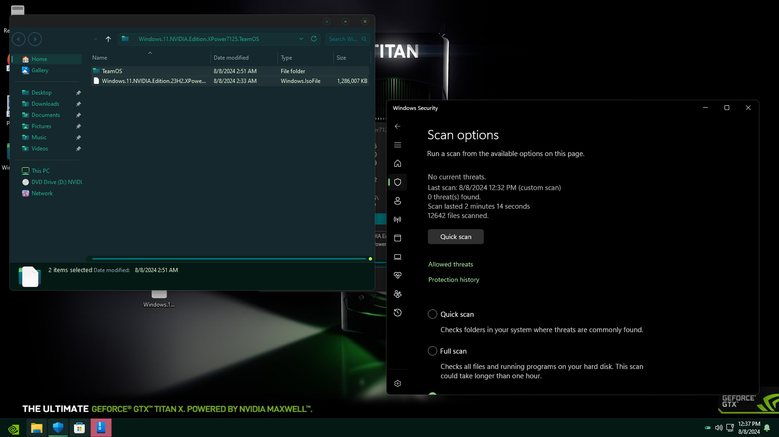This screenshot has height=437, width=779.
Task: Open Windows Security from the taskbar
Action: pos(58,428)
